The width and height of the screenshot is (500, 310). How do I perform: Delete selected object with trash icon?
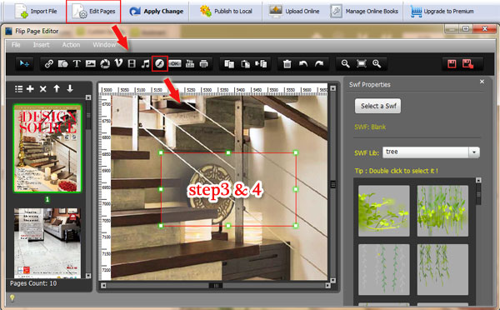tap(287, 64)
